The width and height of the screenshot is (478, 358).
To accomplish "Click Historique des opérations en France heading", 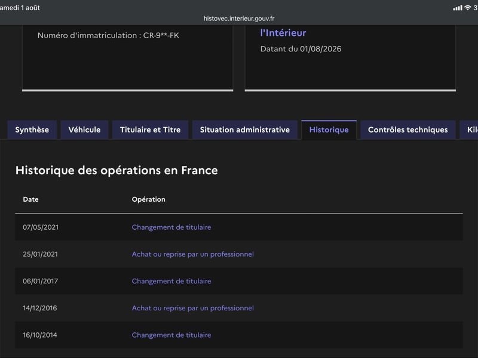I will pyautogui.click(x=117, y=170).
